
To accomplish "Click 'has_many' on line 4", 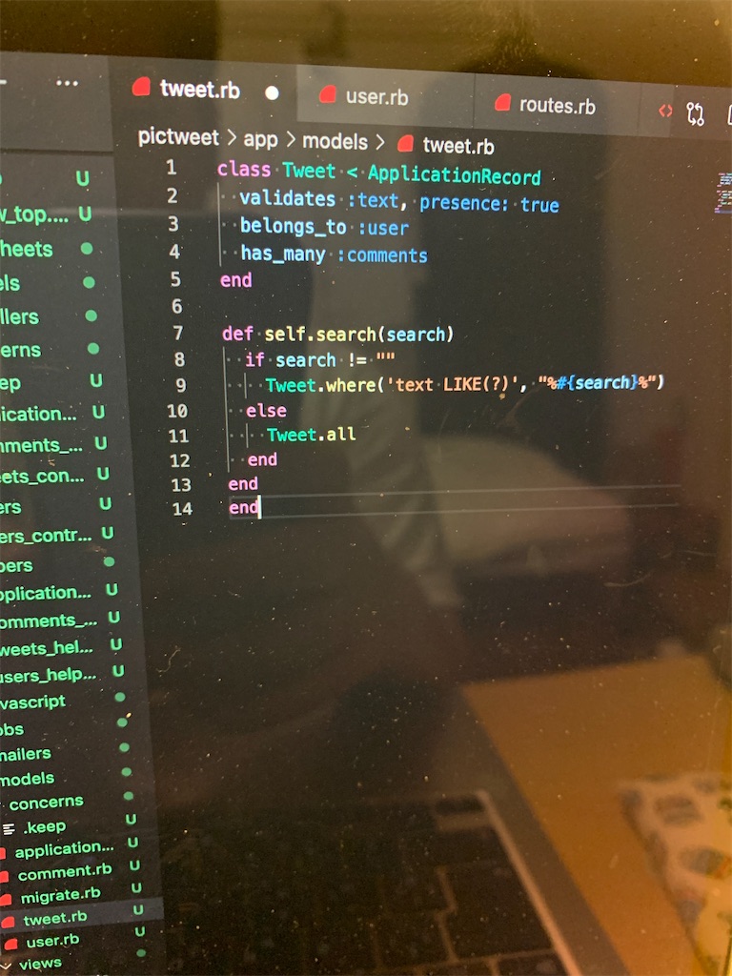I will (283, 254).
